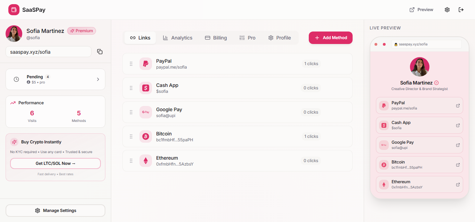Click the Google Pay icon
The width and height of the screenshot is (475, 222).
[145, 112]
